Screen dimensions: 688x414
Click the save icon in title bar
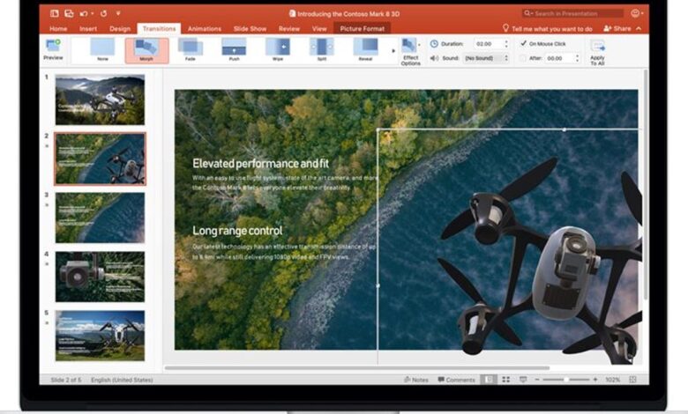(x=69, y=13)
